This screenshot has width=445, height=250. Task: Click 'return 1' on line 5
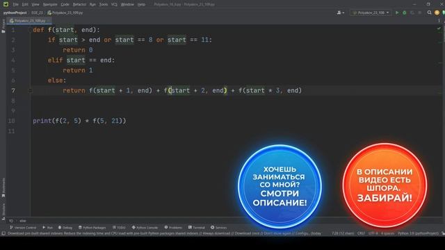[78, 70]
